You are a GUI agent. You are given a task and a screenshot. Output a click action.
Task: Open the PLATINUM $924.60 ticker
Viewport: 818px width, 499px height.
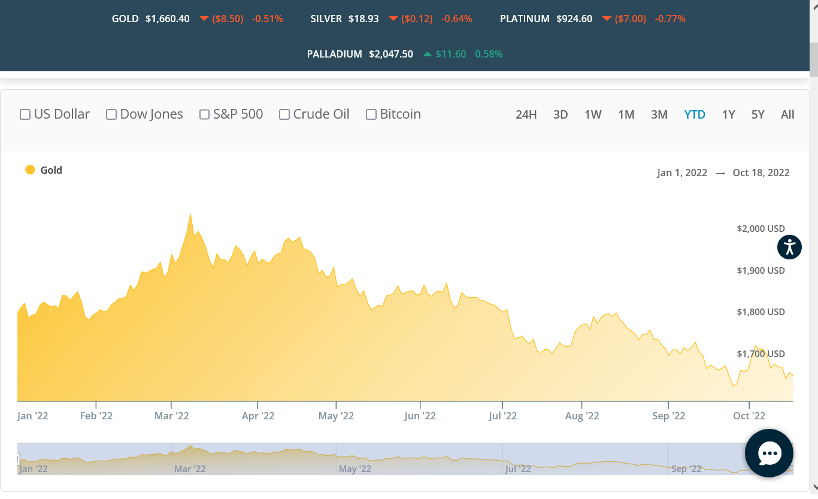[x=546, y=19]
